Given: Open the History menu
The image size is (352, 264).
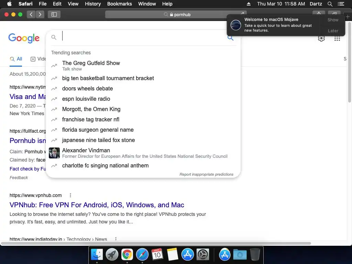Looking at the screenshot, I should pyautogui.click(x=93, y=4).
